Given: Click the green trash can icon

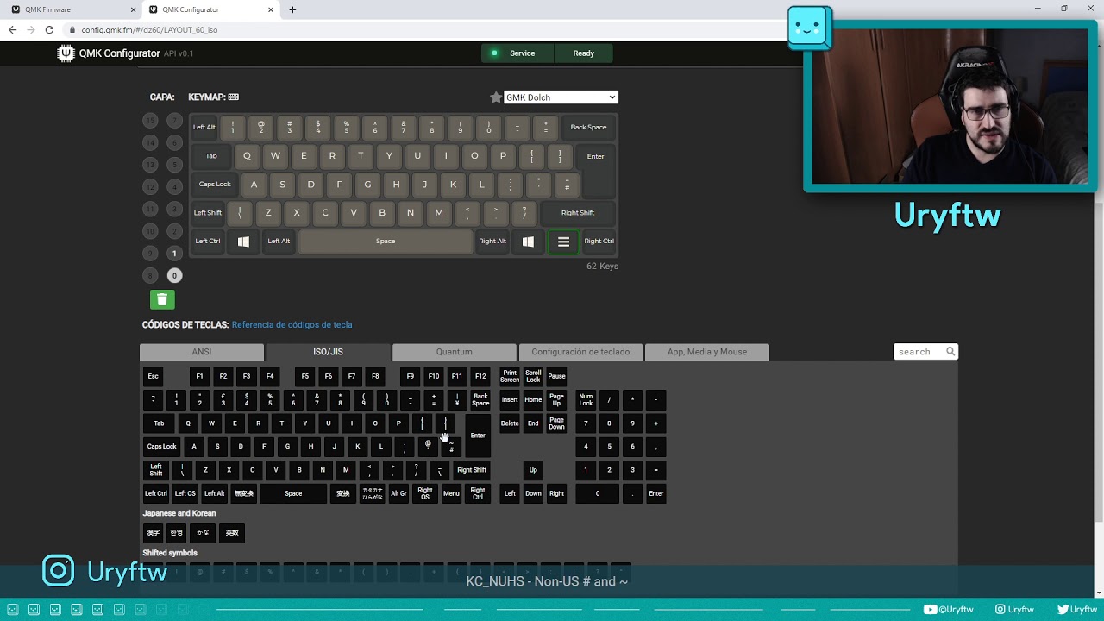Looking at the screenshot, I should click(x=162, y=299).
